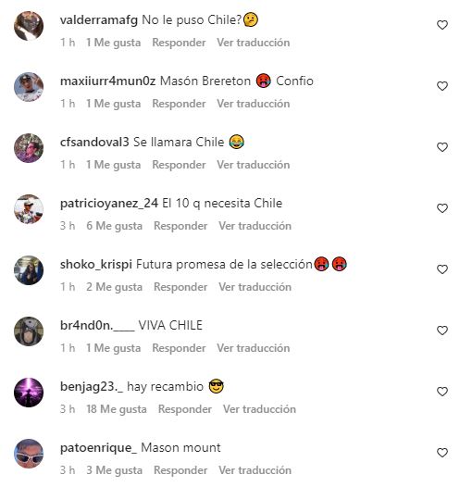Open br4nd0n.___ username profile
The height and width of the screenshot is (487, 460).
click(97, 326)
